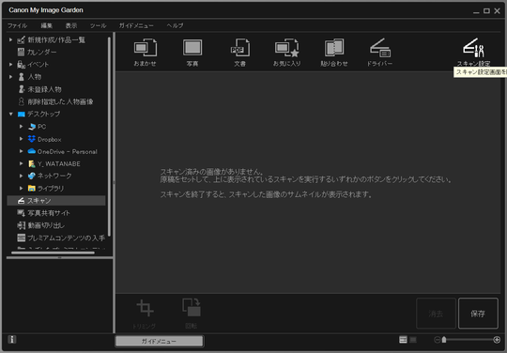Open the Help (ヘルプ) menu
507x353 pixels.
(175, 25)
